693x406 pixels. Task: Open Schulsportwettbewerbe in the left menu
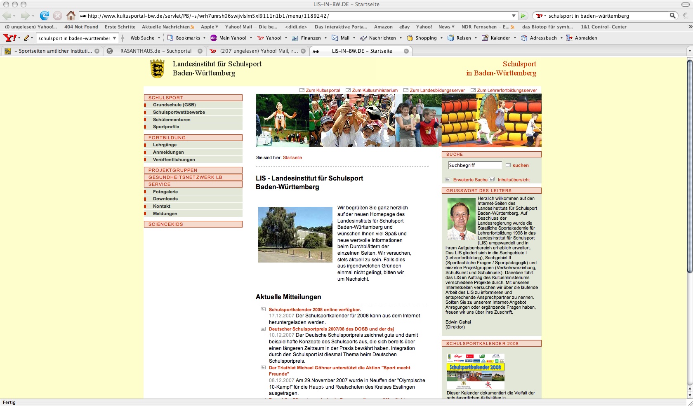pyautogui.click(x=179, y=112)
